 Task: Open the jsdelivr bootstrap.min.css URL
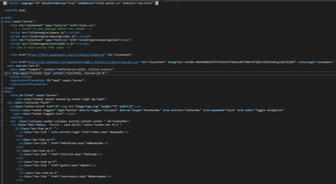(x=83, y=62)
